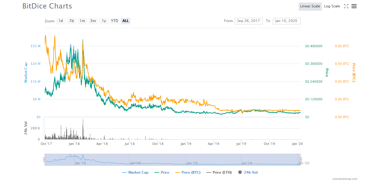Click the Oct '18 x-axis label

pos(158,144)
